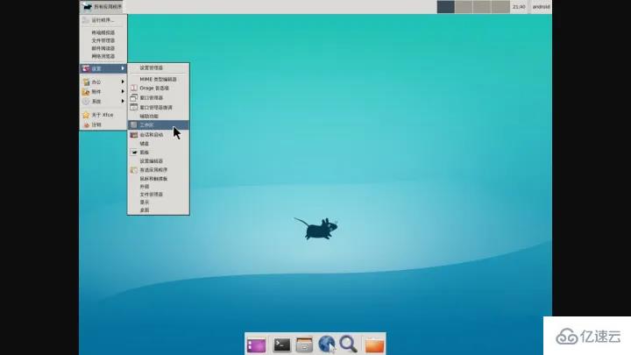Open Orage 首选项 from settings submenu
Viewport: 631px width, 355px height.
coord(156,88)
